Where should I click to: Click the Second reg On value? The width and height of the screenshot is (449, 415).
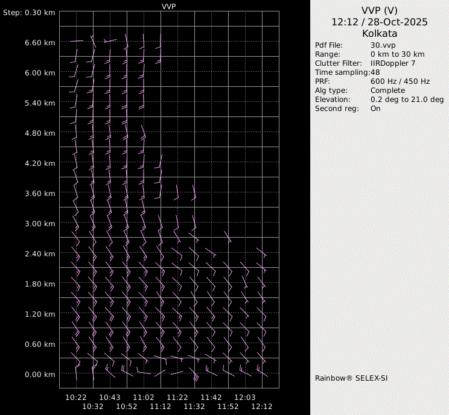(375, 109)
